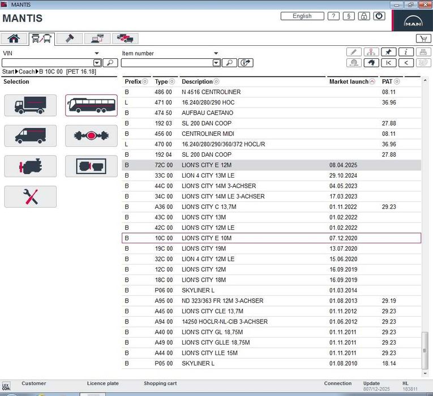Image resolution: width=433 pixels, height=396 pixels.
Task: Click the back arrow button
Action: (x=406, y=63)
